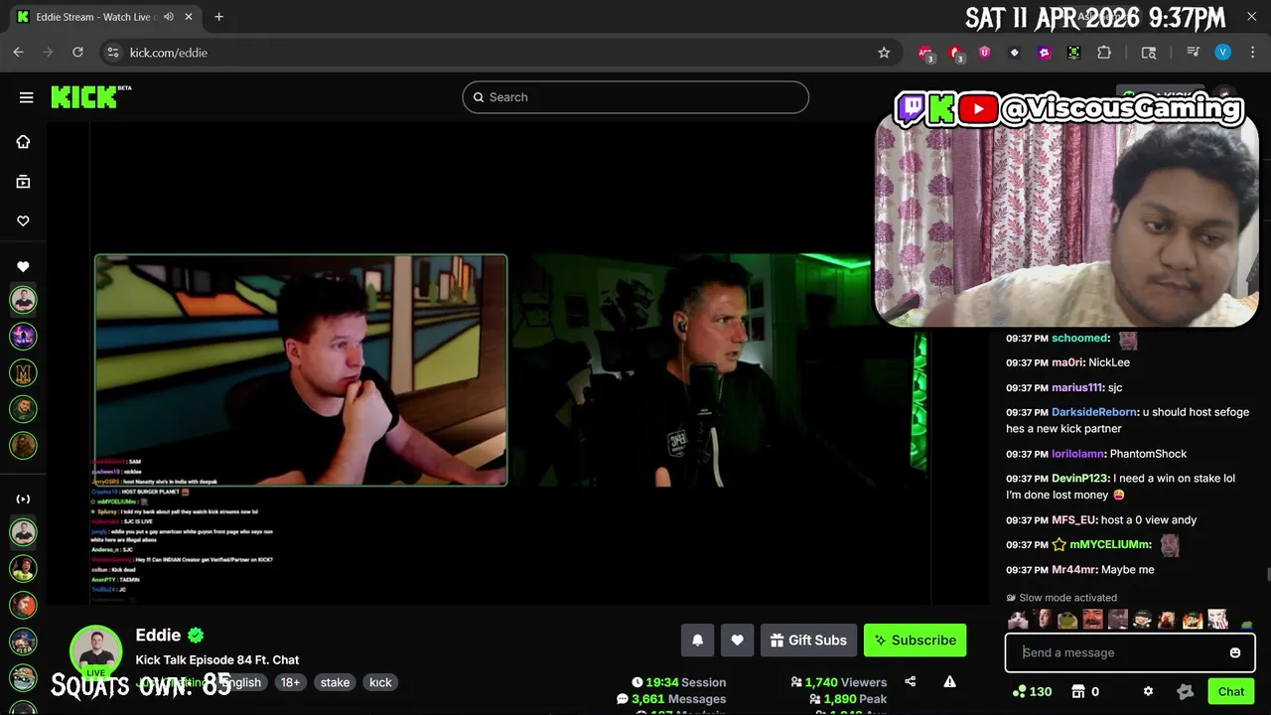The height and width of the screenshot is (715, 1271).
Task: Open the Following outline heart in sidebar
Action: click(x=23, y=221)
